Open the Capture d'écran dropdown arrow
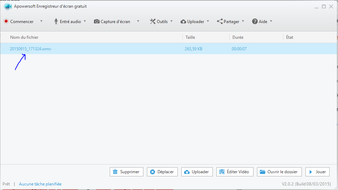This screenshot has width=338, height=190. click(x=138, y=21)
